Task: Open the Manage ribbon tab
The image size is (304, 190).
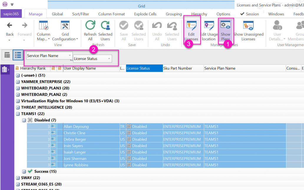Action: click(x=36, y=14)
